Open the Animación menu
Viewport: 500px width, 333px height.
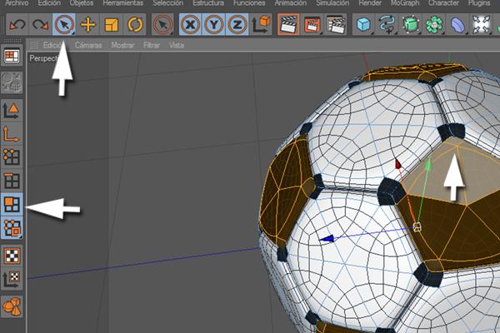coord(291,3)
